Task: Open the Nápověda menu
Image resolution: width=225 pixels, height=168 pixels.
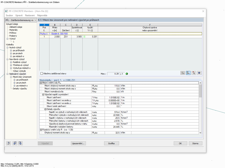Action: pyautogui.click(x=42, y=15)
